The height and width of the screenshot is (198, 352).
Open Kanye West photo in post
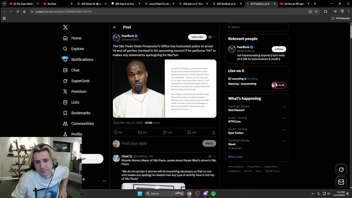[x=139, y=89]
